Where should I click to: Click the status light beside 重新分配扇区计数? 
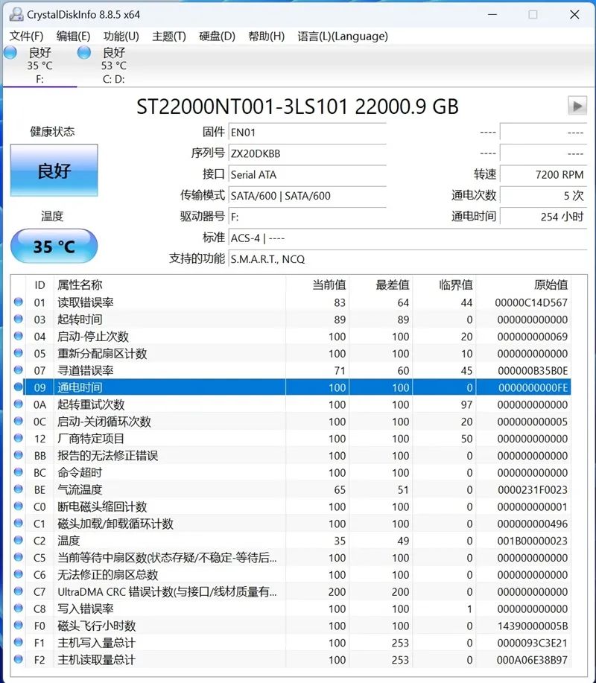pyautogui.click(x=18, y=353)
